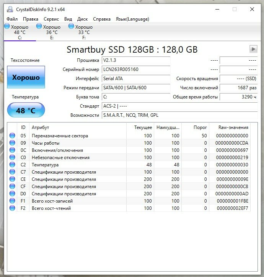Click status orb of attribute 09 row
Screen dimensions: 264x277
[12, 143]
